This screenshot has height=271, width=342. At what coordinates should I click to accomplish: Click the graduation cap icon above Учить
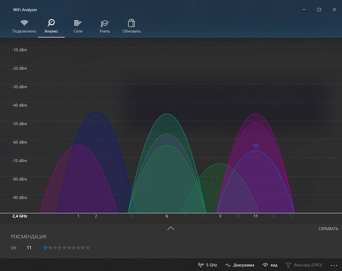104,23
